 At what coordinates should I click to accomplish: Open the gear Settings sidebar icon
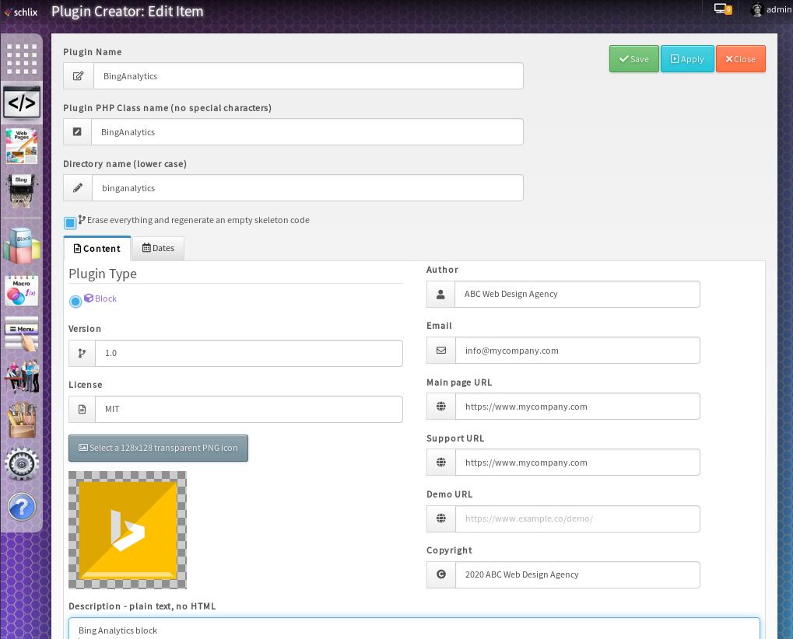click(22, 463)
